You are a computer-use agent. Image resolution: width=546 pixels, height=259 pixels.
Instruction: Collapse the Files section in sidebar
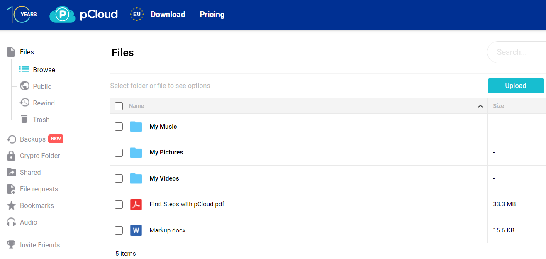pyautogui.click(x=27, y=52)
